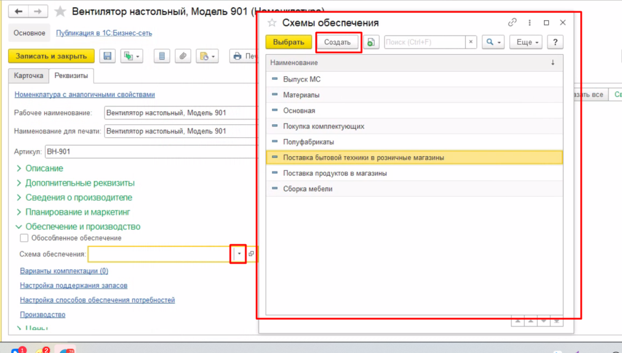
Task: Open selected schema with the field's open icon
Action: pyautogui.click(x=251, y=254)
